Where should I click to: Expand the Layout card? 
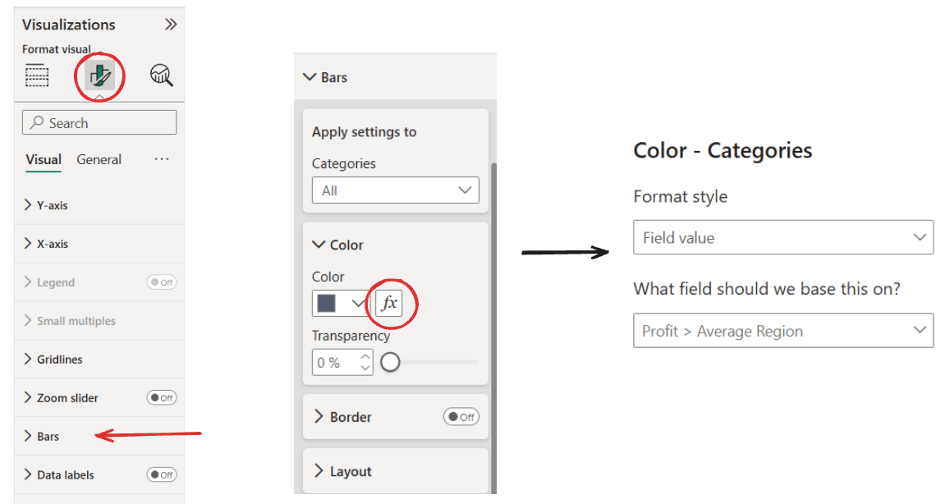tap(351, 472)
